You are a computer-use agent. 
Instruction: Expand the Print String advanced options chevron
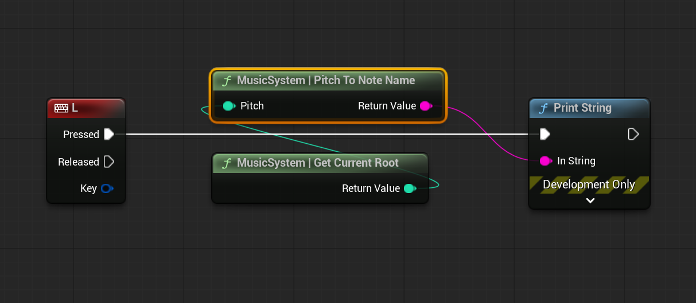click(x=590, y=200)
